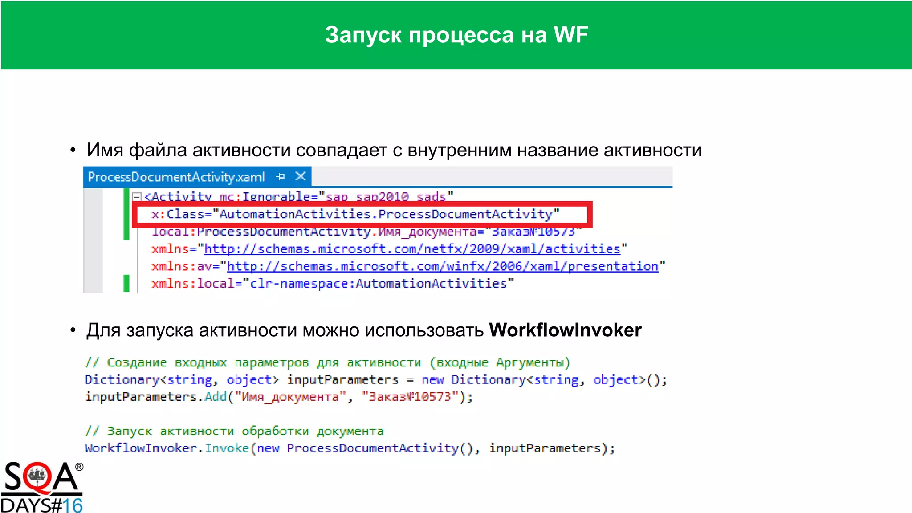Click the pin icon on the ProcessDocumentActivity.xaml tab

(x=280, y=177)
